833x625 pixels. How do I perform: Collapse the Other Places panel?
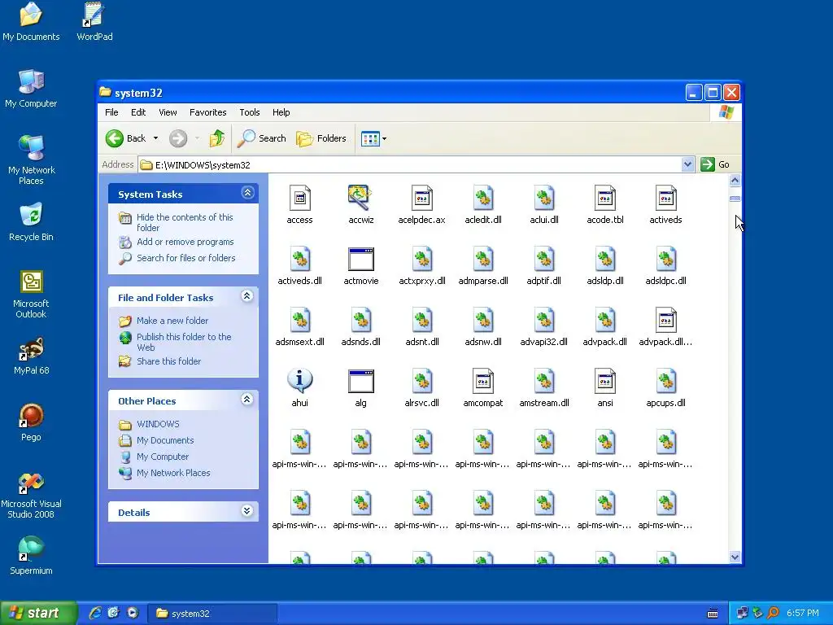pos(247,400)
